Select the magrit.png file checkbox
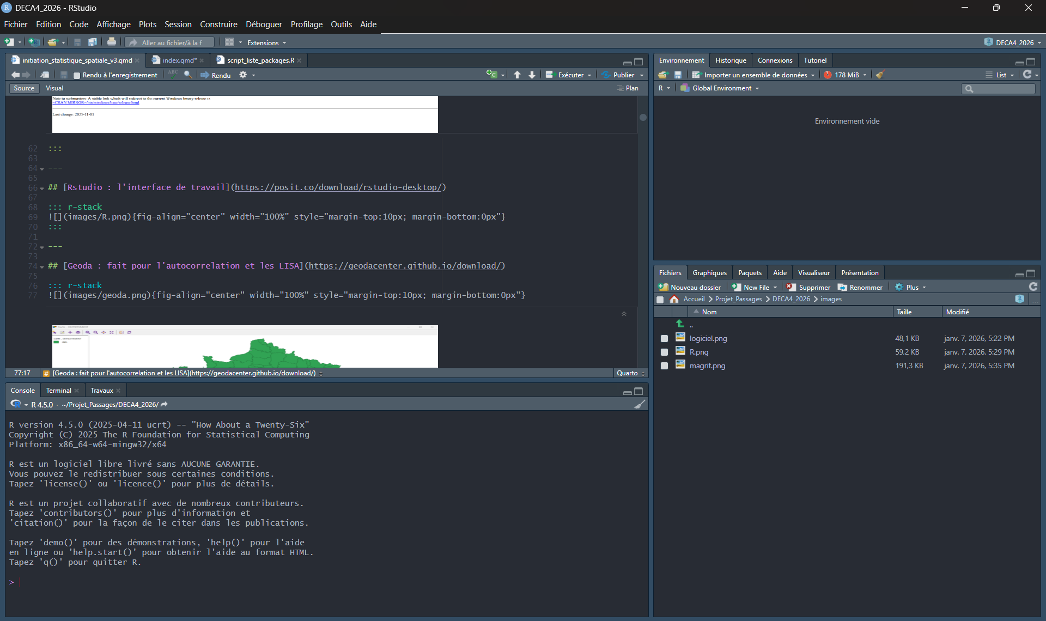The height and width of the screenshot is (621, 1046). (664, 366)
